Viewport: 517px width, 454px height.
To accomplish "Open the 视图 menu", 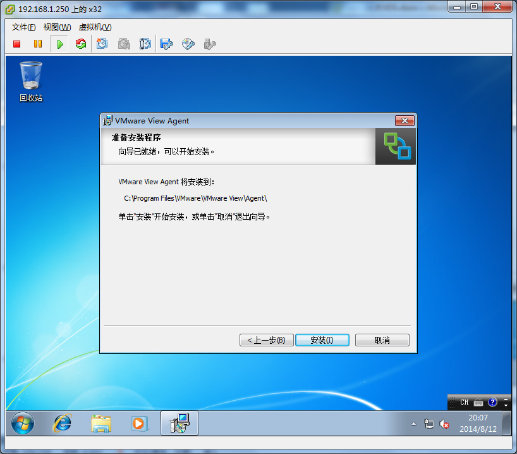I will pyautogui.click(x=56, y=27).
